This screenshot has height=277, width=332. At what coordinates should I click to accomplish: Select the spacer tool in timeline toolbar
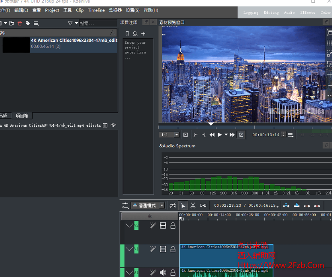[203, 206]
